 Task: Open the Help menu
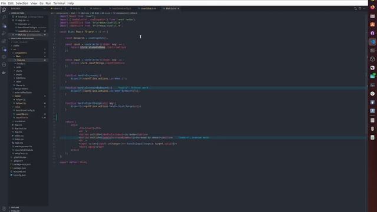tap(71, 4)
